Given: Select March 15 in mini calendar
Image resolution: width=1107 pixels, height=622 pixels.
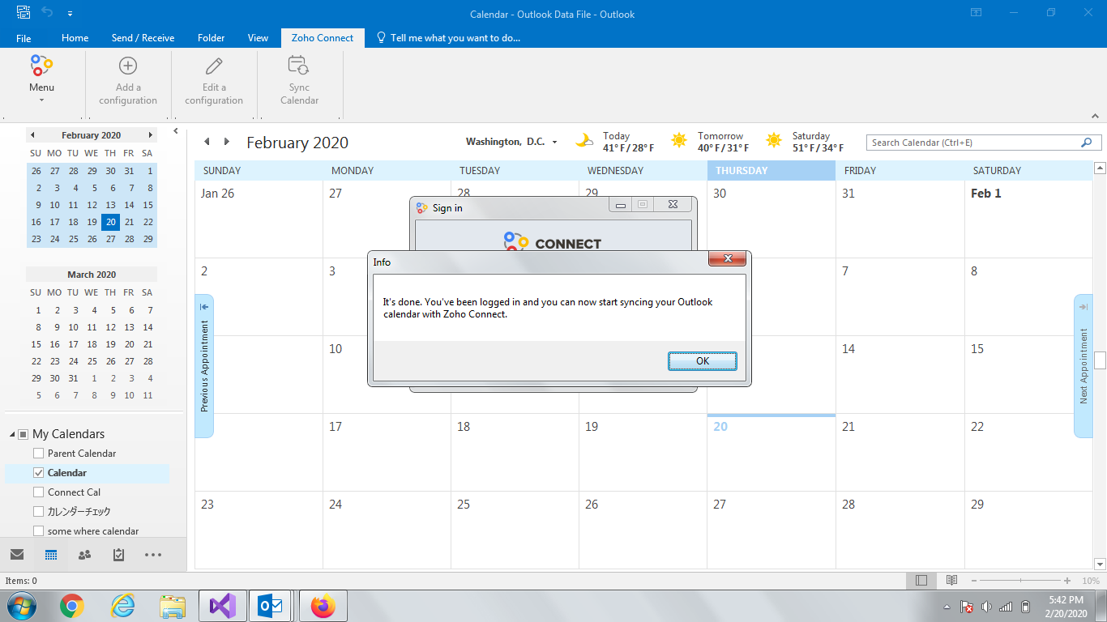Looking at the screenshot, I should (36, 344).
